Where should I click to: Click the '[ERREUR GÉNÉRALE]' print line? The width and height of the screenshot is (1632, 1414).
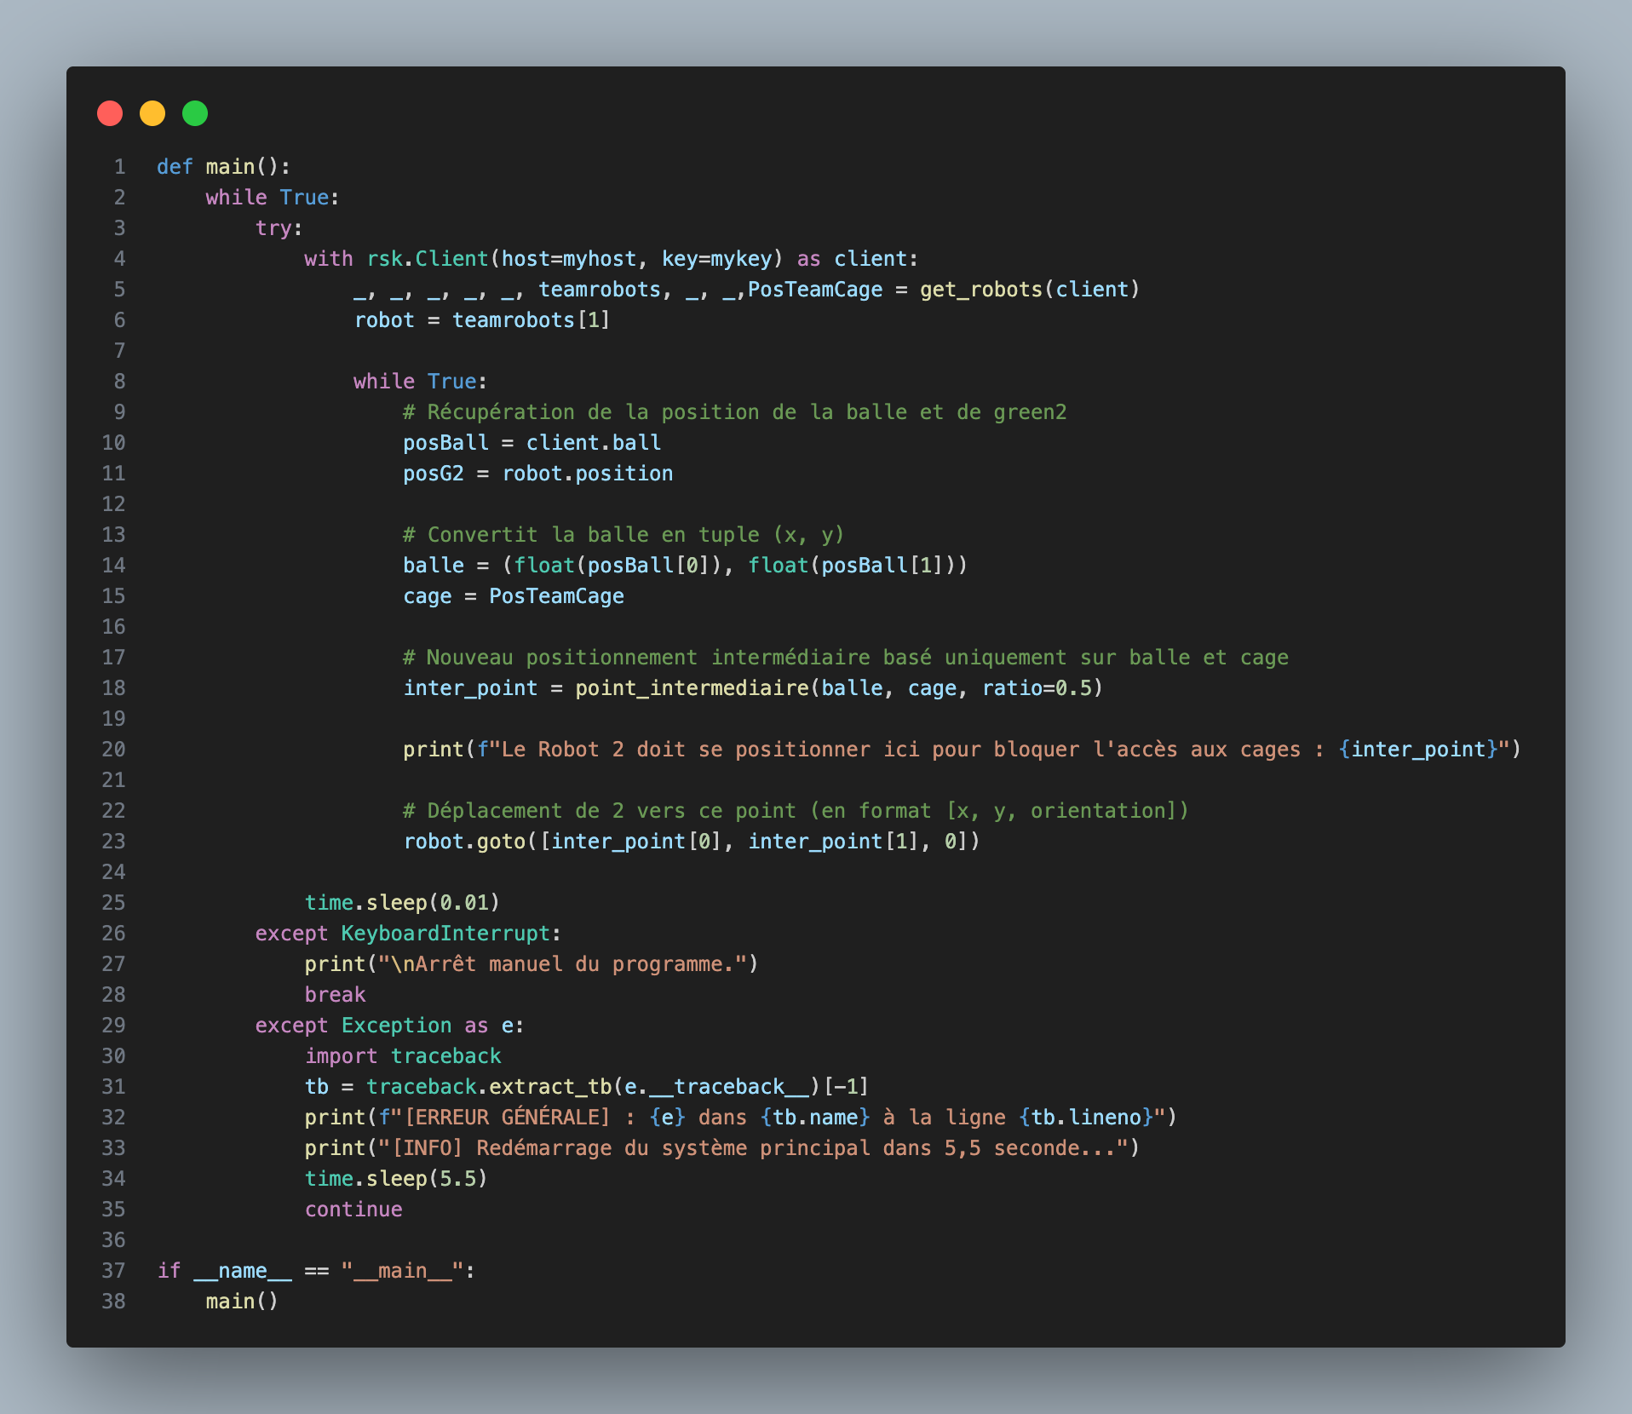point(741,1118)
